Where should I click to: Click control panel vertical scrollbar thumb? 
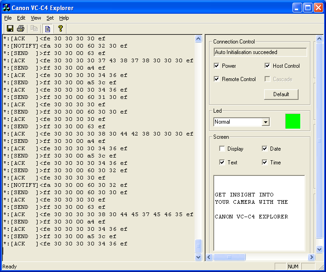click(319, 141)
